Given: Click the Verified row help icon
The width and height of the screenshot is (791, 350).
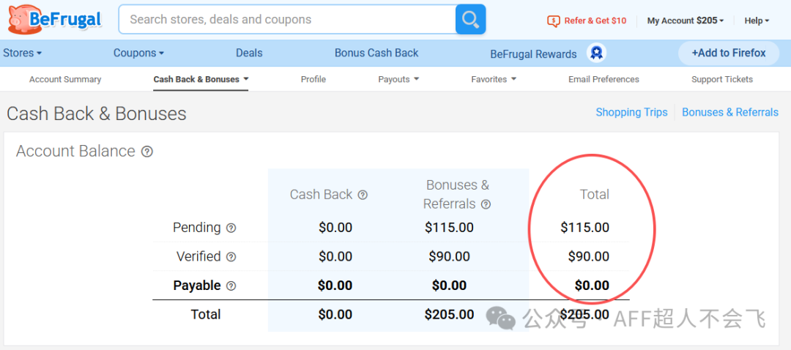Looking at the screenshot, I should click(231, 257).
